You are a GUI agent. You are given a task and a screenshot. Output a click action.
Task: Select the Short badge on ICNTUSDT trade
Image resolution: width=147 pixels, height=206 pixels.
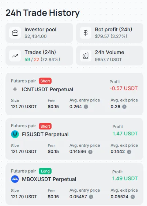[x=45, y=81]
